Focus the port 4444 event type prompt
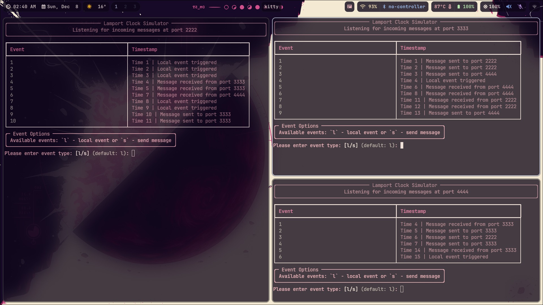This screenshot has height=305, width=543. pyautogui.click(x=402, y=289)
